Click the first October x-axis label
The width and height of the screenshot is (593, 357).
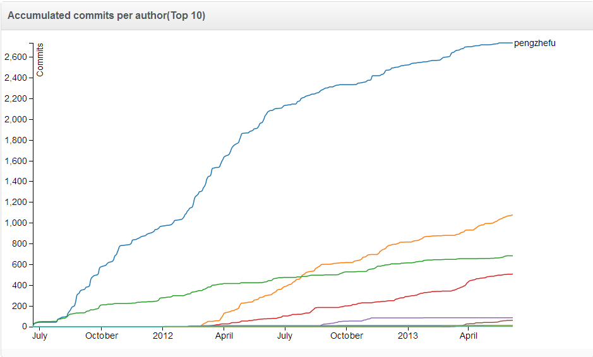(102, 336)
